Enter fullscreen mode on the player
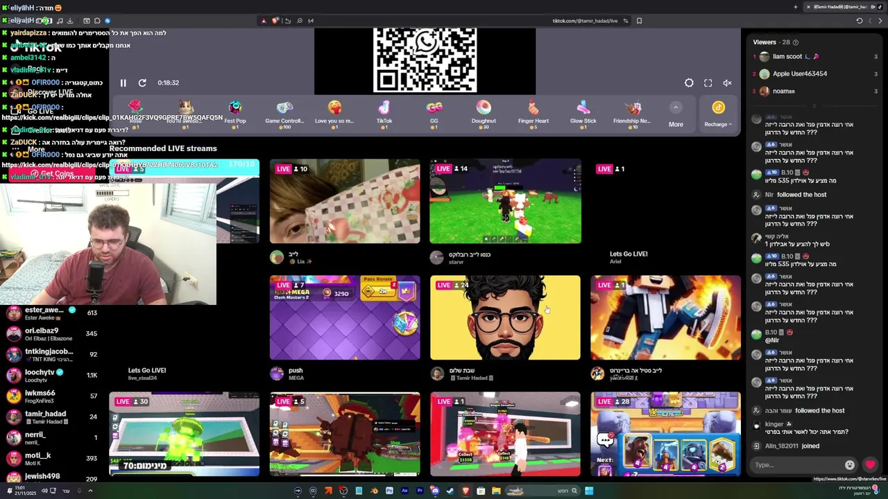Viewport: 888px width, 499px height. click(708, 82)
